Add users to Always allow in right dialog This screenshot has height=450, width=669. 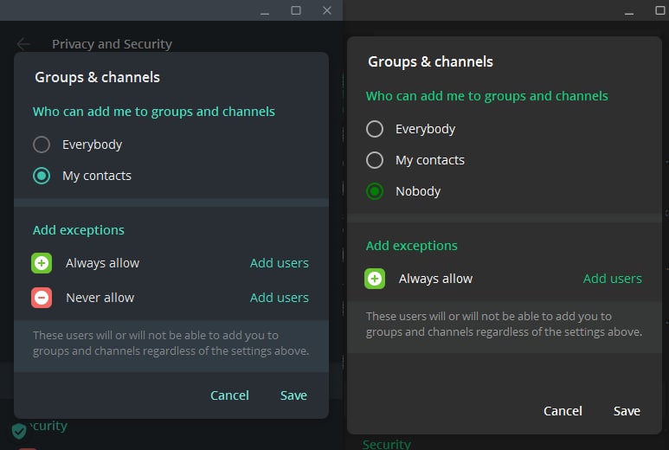(x=612, y=279)
